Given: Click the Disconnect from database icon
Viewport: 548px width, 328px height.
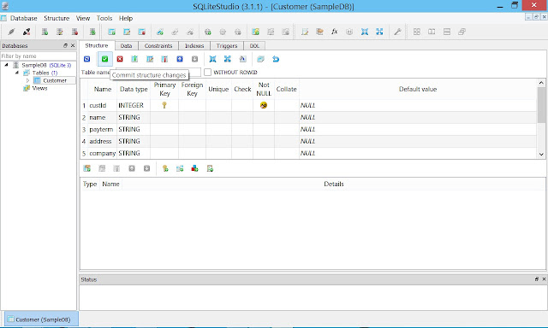Looking at the screenshot, I should 27,32.
